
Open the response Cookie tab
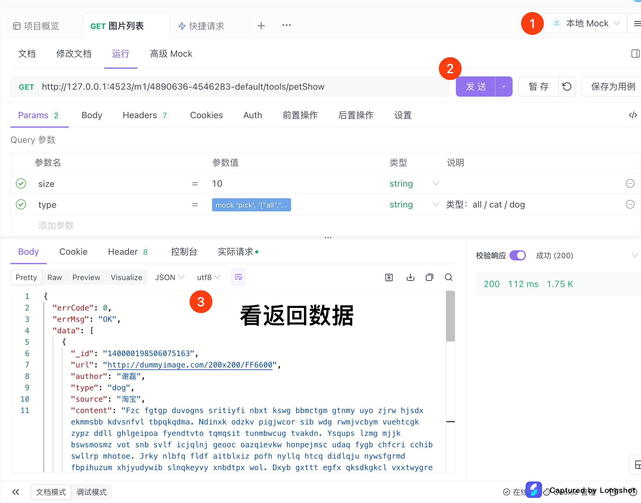pos(74,252)
